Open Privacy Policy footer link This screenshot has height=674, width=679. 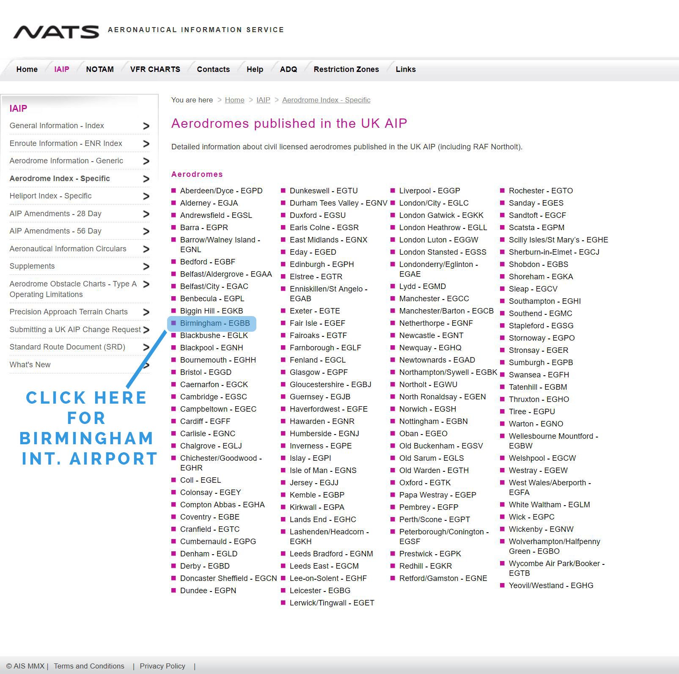click(x=162, y=666)
